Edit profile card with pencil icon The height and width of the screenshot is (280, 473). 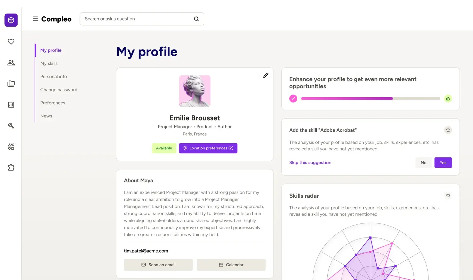[266, 76]
